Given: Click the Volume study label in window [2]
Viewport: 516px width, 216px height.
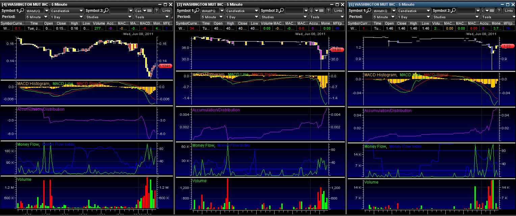Looking at the screenshot, I should click(199, 181).
